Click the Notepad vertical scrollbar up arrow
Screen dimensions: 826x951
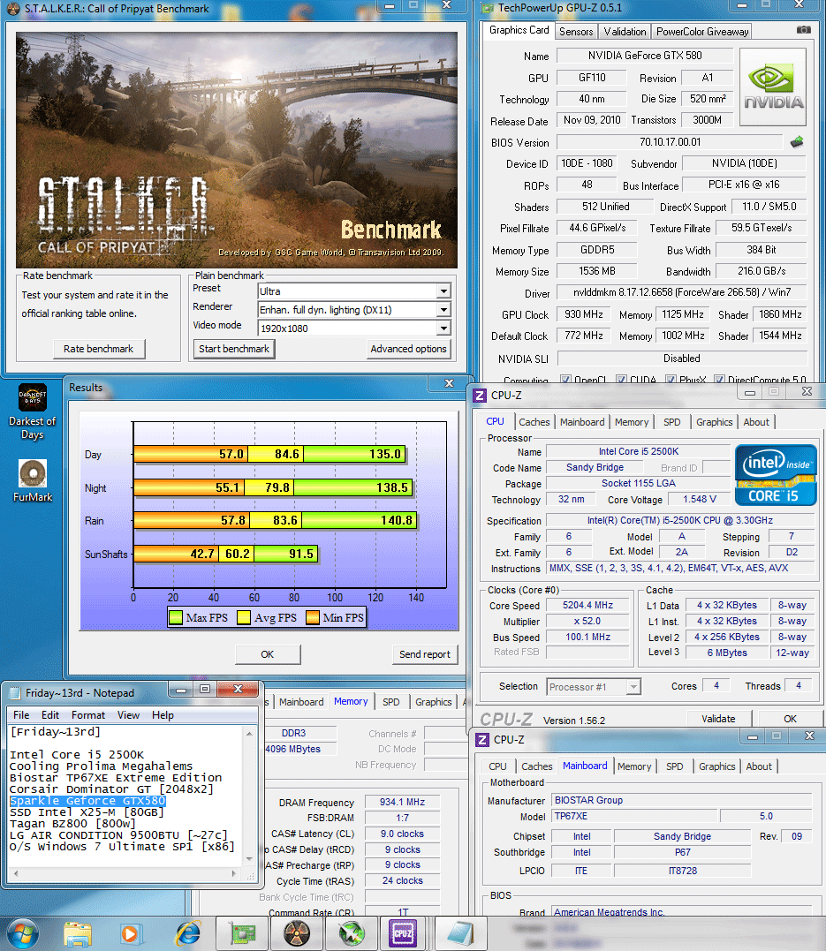click(x=249, y=733)
